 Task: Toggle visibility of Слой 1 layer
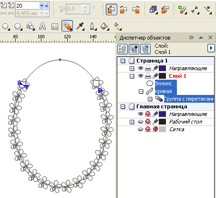click(x=140, y=76)
